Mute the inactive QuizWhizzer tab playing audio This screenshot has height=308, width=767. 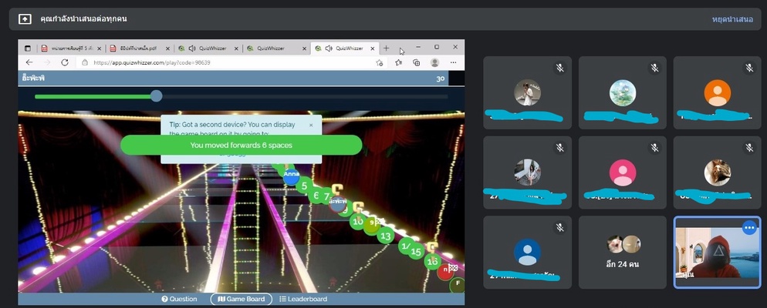tap(191, 49)
